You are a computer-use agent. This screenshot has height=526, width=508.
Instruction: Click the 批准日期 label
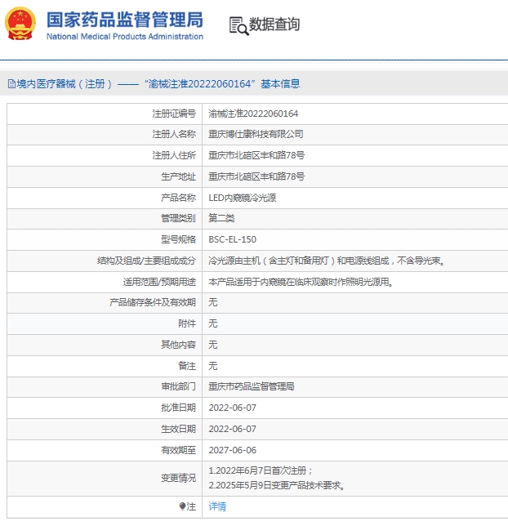tap(178, 408)
